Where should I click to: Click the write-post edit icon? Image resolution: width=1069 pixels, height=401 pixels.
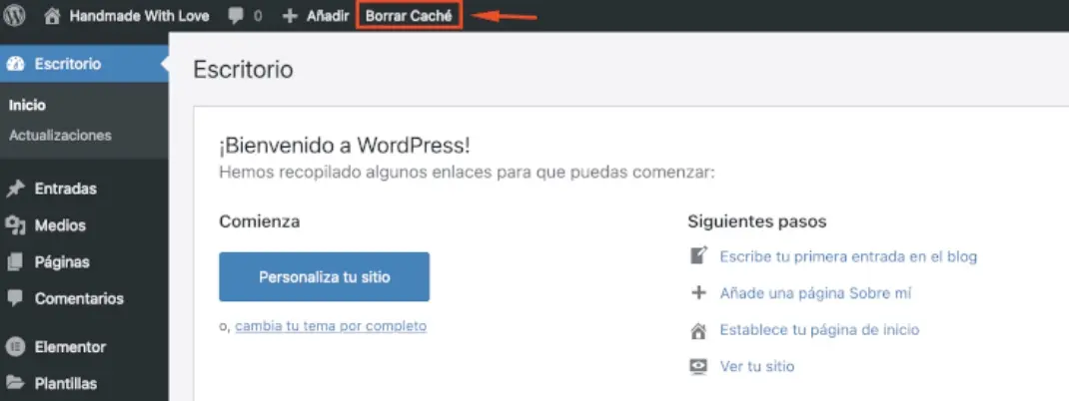click(x=698, y=256)
